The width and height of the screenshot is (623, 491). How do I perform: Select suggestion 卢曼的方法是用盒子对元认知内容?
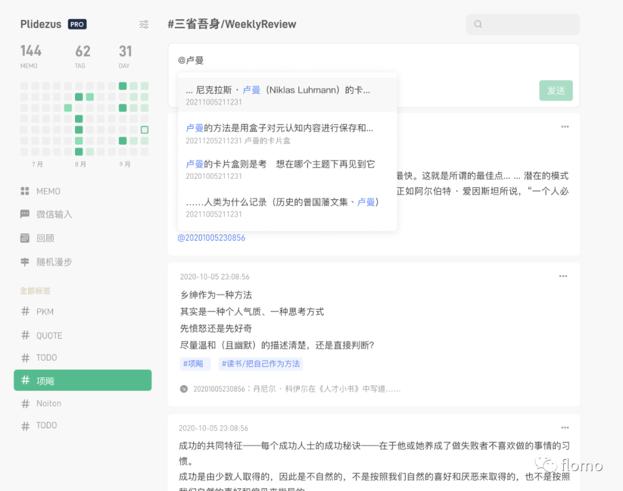(x=287, y=133)
